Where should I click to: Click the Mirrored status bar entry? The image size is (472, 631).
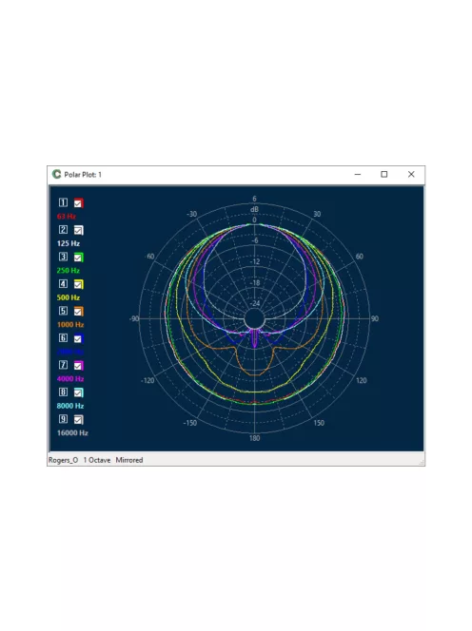click(129, 460)
